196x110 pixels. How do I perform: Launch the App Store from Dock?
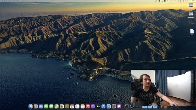click(x=104, y=106)
